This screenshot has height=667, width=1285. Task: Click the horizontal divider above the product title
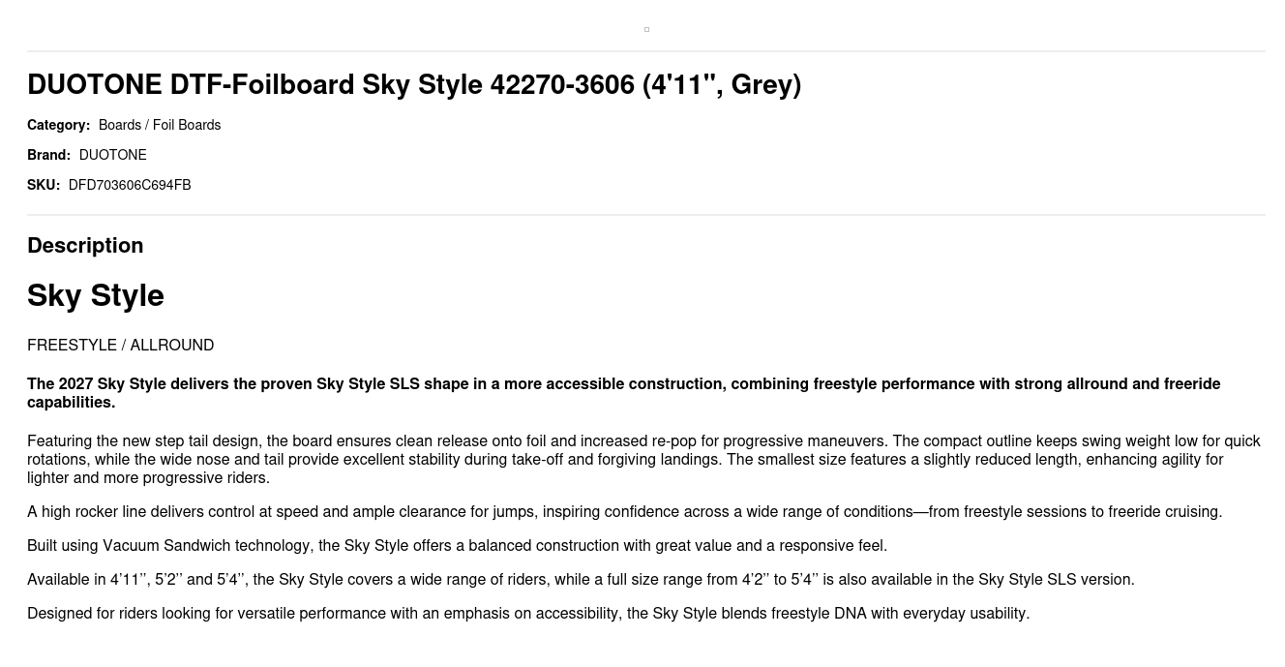pyautogui.click(x=646, y=51)
